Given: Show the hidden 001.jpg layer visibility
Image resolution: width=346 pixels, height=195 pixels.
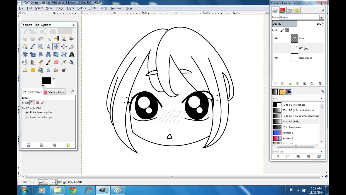Looking at the screenshot, I should (x=276, y=48).
